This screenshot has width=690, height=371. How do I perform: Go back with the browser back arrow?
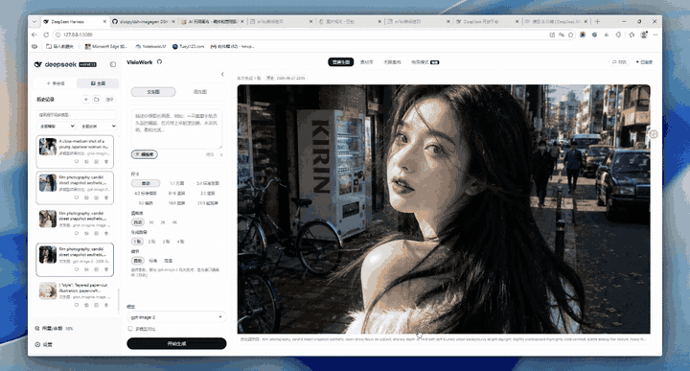tap(34, 35)
